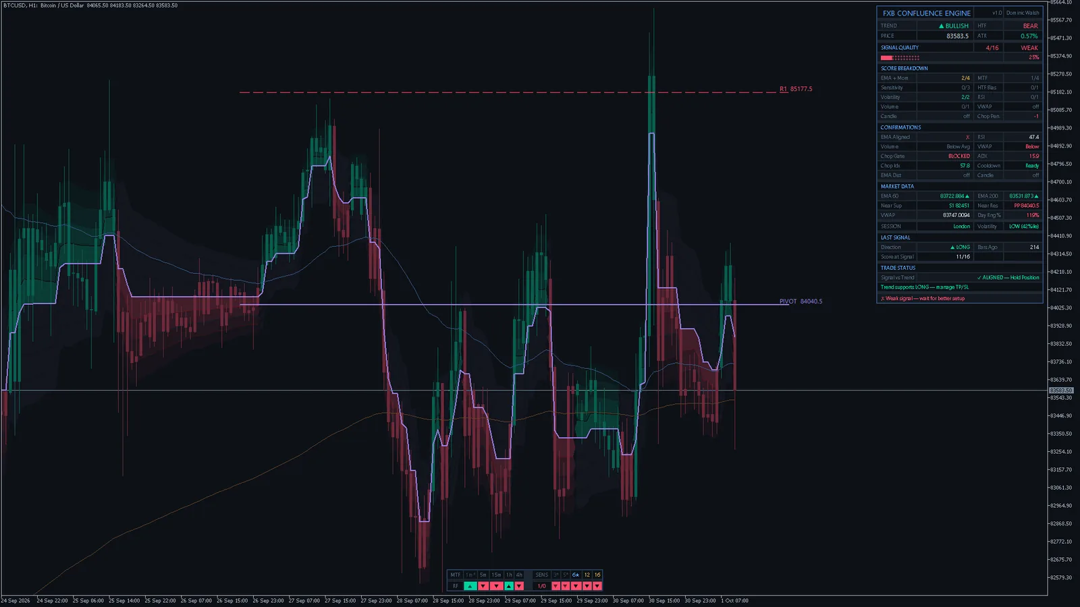This screenshot has width=1080, height=607.
Task: Click the EMA 60 value 83722.884
Action: point(954,196)
